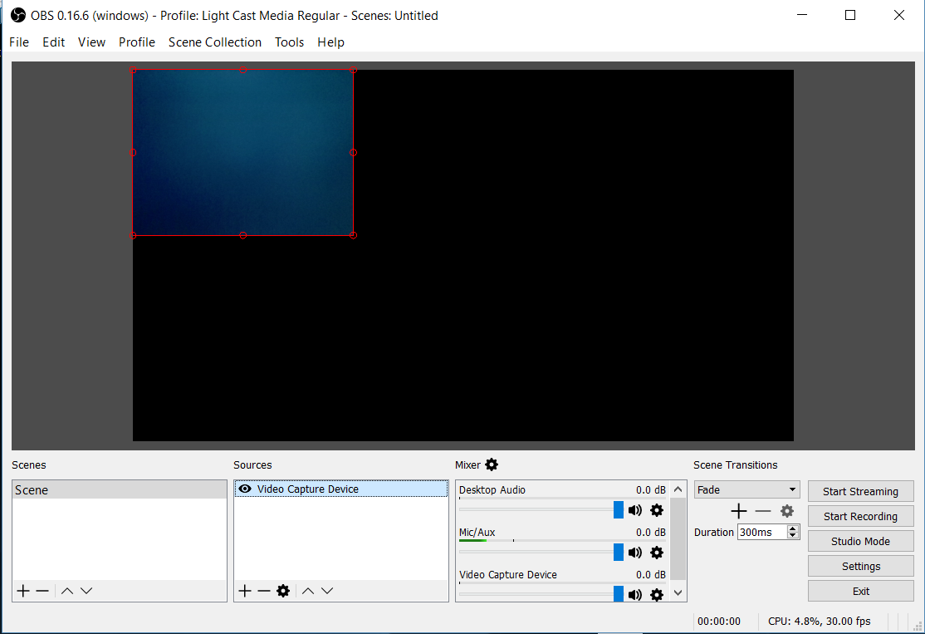The image size is (925, 634).
Task: Increase transition duration with up arrow
Action: (x=793, y=528)
